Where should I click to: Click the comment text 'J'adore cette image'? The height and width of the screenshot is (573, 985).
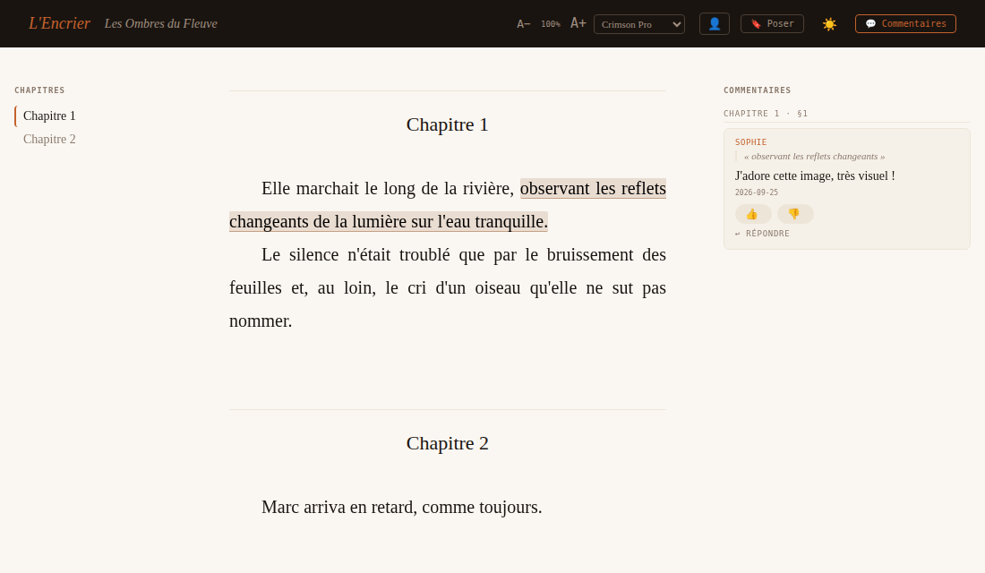pyautogui.click(x=815, y=175)
